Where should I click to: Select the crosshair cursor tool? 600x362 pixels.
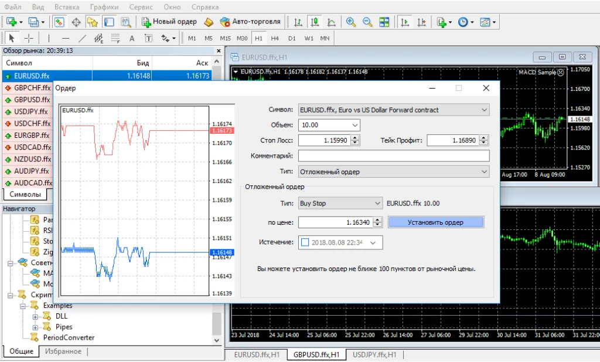[x=29, y=38]
